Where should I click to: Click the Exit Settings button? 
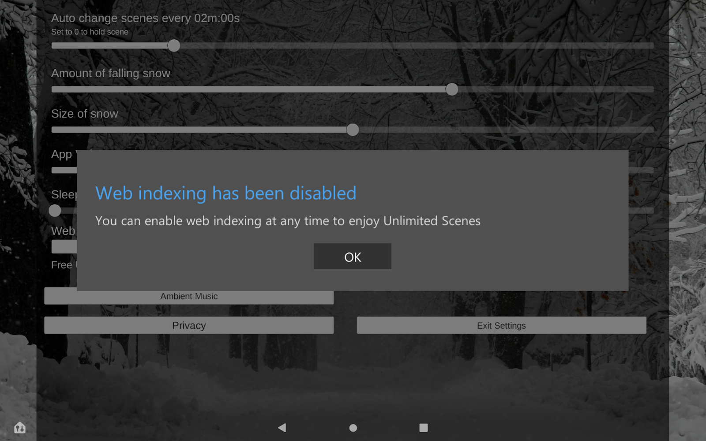(x=501, y=325)
